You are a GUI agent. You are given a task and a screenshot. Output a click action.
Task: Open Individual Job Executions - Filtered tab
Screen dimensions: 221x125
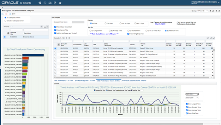coord(134,81)
